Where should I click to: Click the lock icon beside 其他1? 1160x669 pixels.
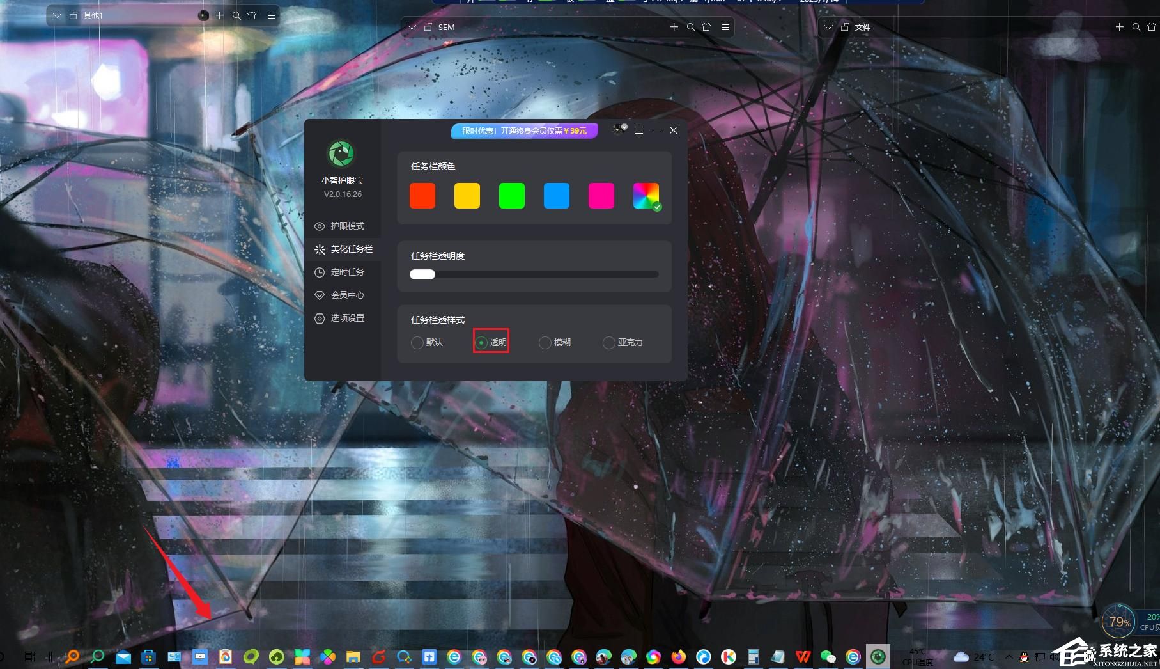(73, 15)
